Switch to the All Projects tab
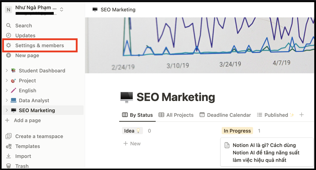 coord(176,115)
